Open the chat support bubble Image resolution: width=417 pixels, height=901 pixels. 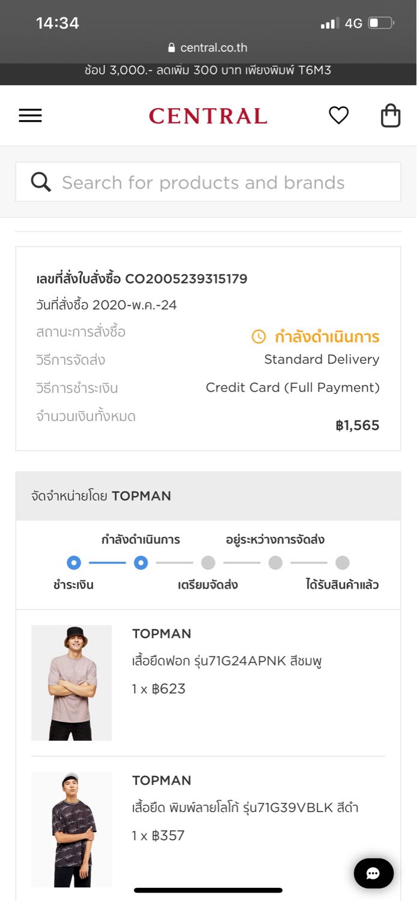click(374, 873)
